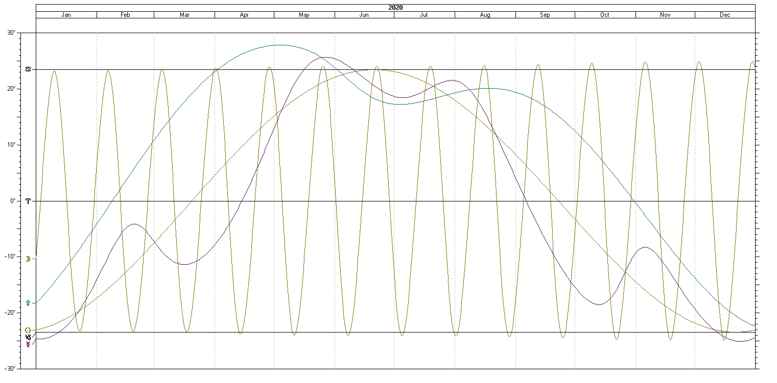The image size is (777, 383).
Task: Click the teal Venus curve peak in May
Action: [x=279, y=45]
